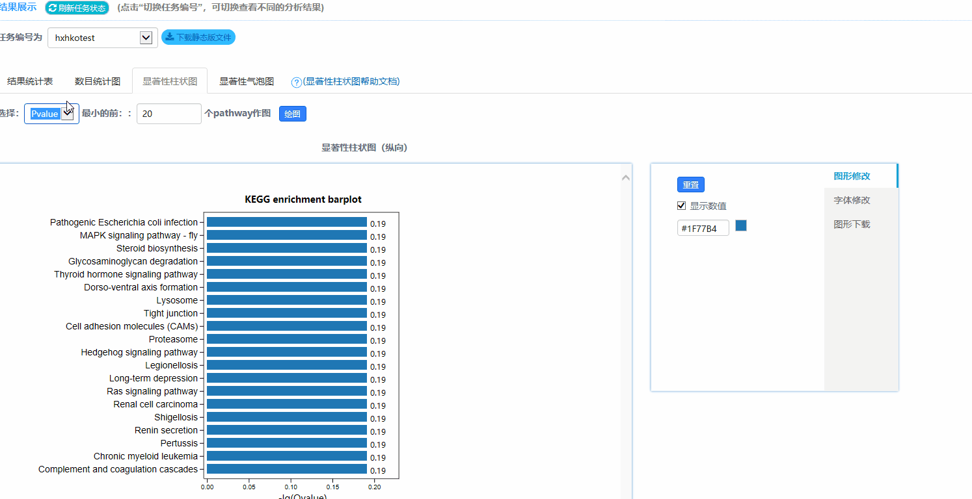Click the #1F77B4 color hex field
The width and height of the screenshot is (972, 499).
(703, 228)
